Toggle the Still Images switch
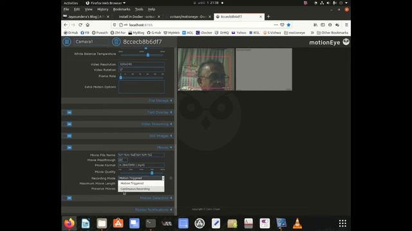The width and height of the screenshot is (412, 231). tap(67, 136)
